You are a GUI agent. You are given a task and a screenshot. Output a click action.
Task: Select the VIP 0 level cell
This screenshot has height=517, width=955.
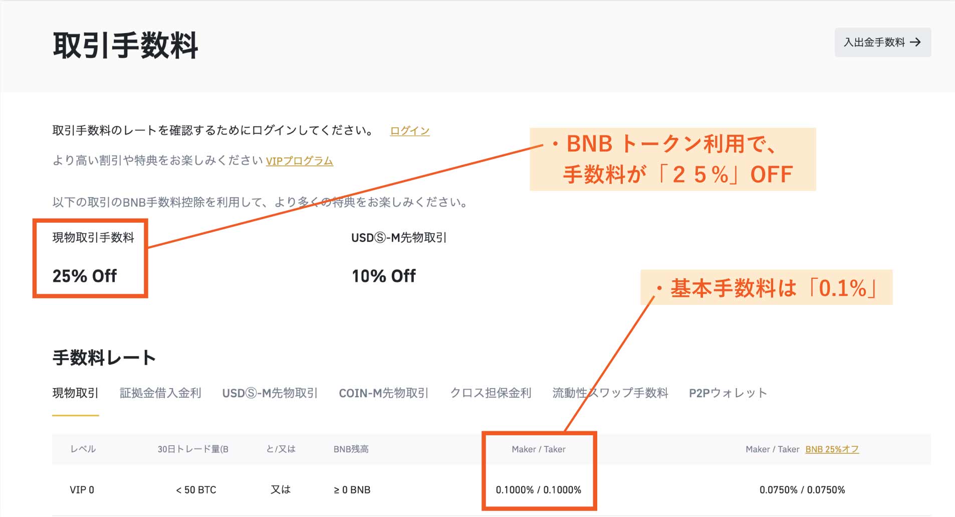(82, 490)
